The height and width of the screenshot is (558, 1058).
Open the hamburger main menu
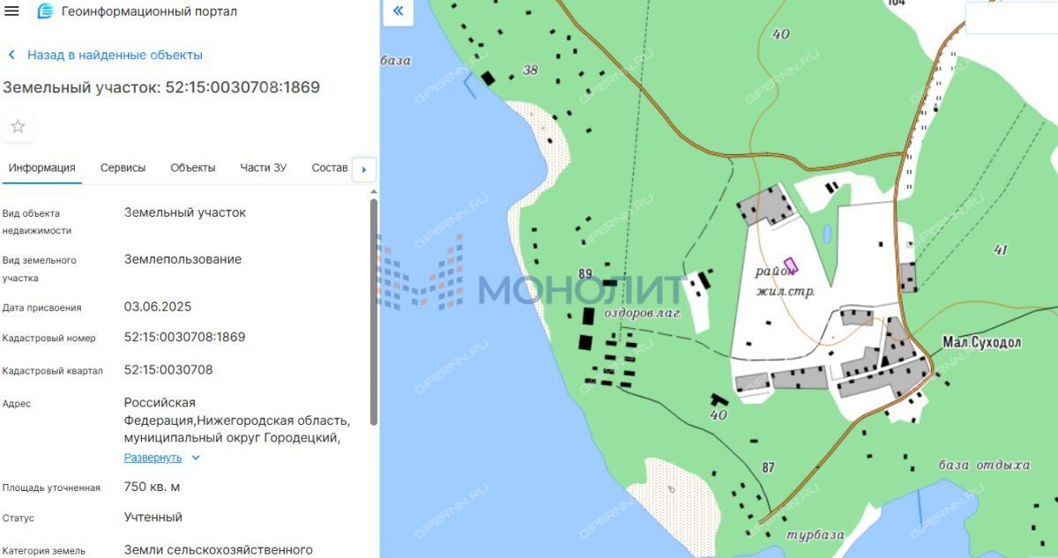11,11
